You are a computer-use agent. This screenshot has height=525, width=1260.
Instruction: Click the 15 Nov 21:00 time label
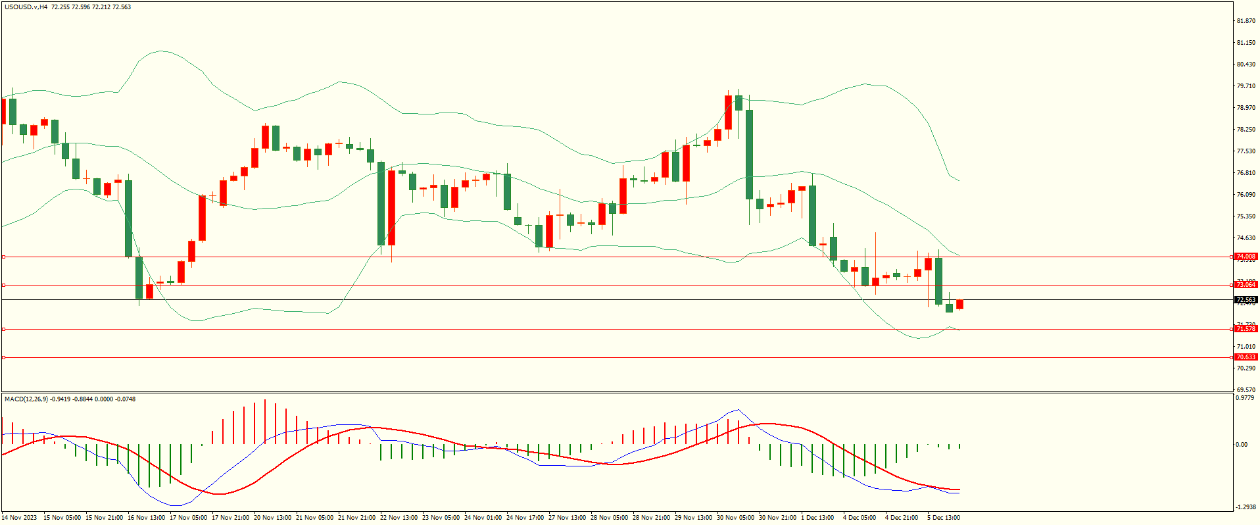(x=104, y=518)
